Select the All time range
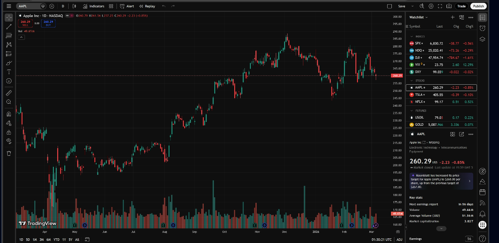The height and width of the screenshot is (243, 499). [77, 240]
